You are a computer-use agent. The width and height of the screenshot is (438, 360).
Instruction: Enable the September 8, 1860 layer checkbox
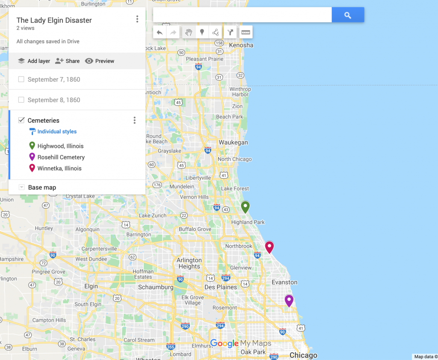click(x=21, y=100)
